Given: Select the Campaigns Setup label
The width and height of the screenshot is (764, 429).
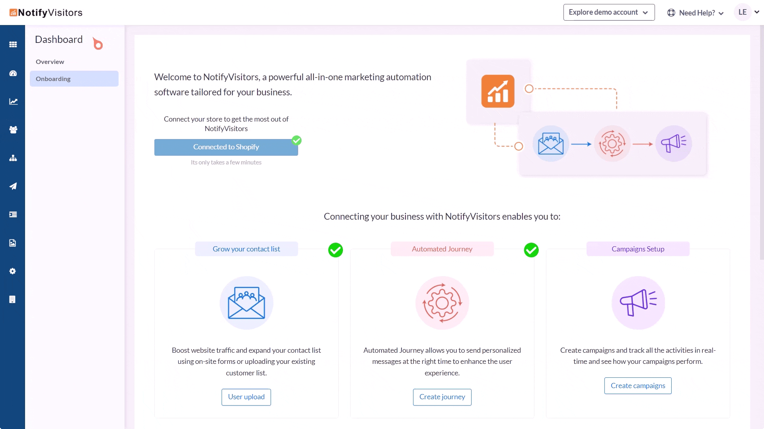Looking at the screenshot, I should pos(638,249).
